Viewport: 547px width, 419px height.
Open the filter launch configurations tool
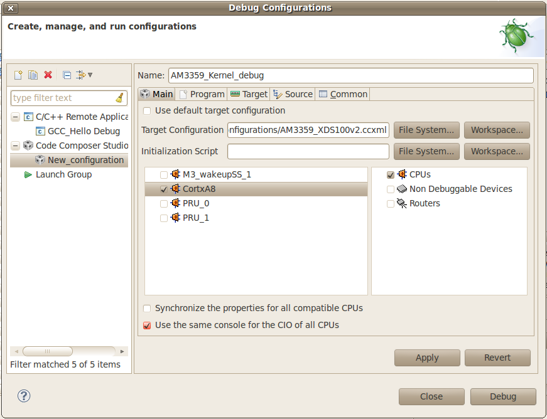click(x=80, y=75)
